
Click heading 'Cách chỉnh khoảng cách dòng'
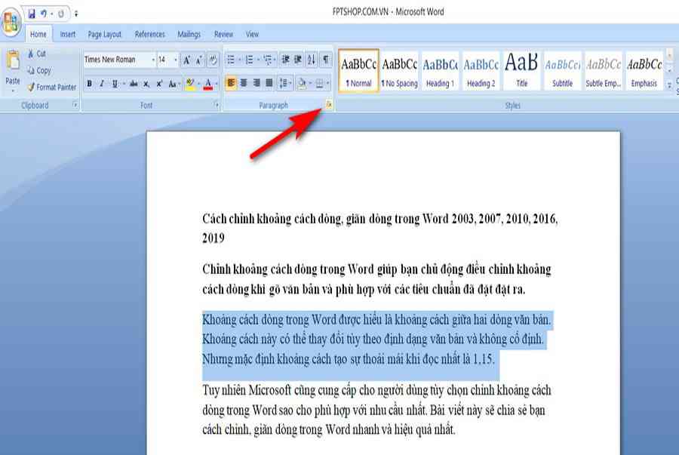(379, 228)
